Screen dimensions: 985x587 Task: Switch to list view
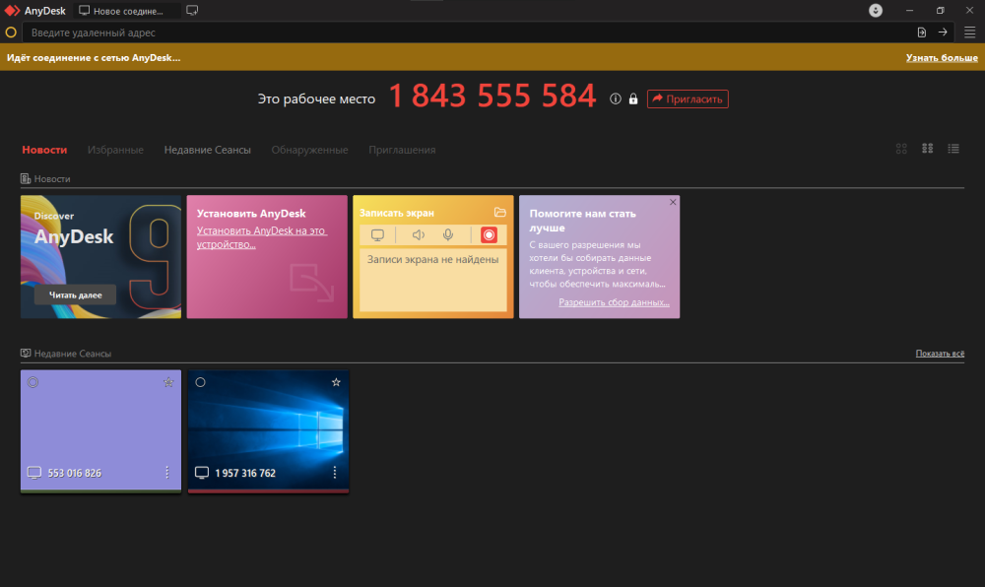953,149
